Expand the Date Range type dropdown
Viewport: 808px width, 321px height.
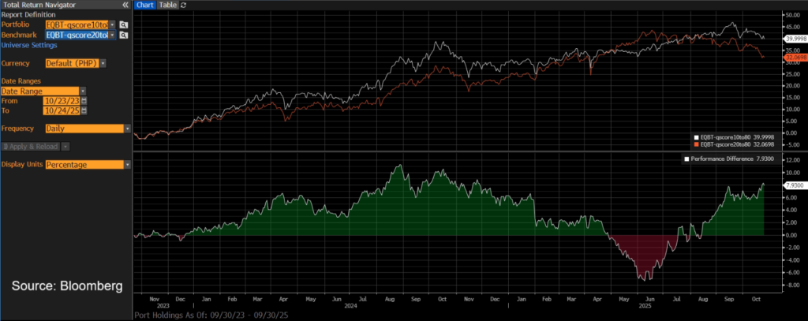(82, 91)
